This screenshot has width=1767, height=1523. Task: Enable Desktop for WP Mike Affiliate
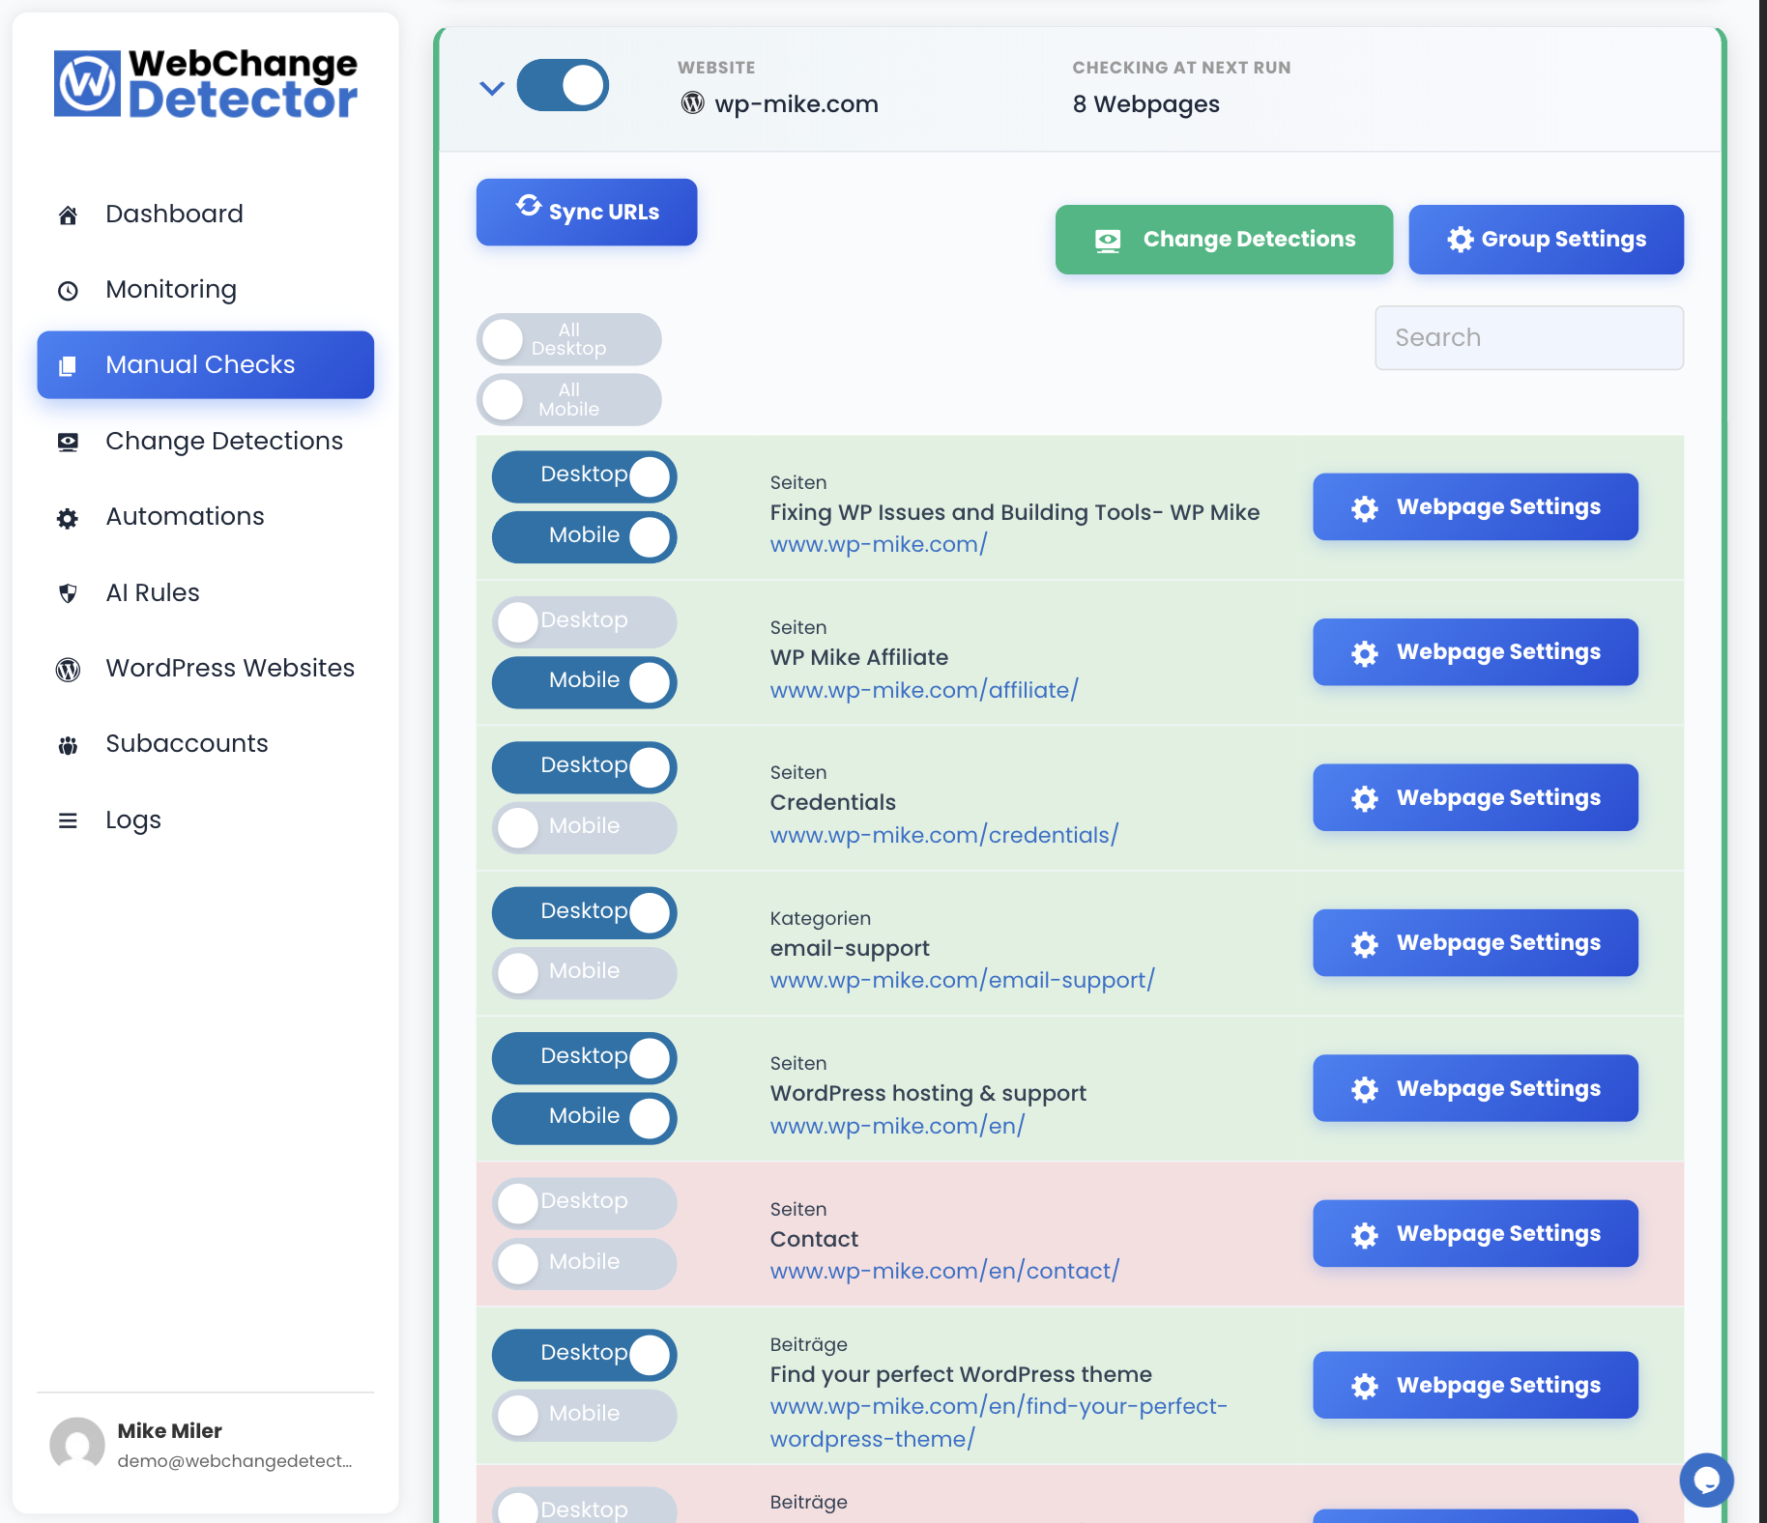584,621
